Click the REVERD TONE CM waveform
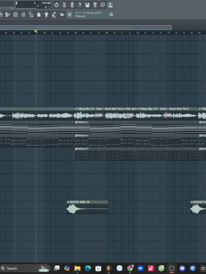The image size is (206, 274). click(x=87, y=209)
